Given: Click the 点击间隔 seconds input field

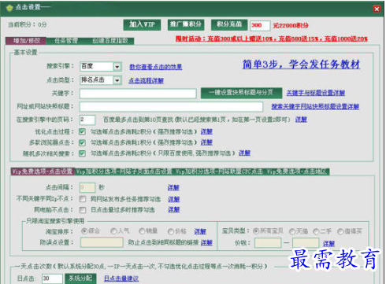Looking at the screenshot, I should click(x=87, y=187).
